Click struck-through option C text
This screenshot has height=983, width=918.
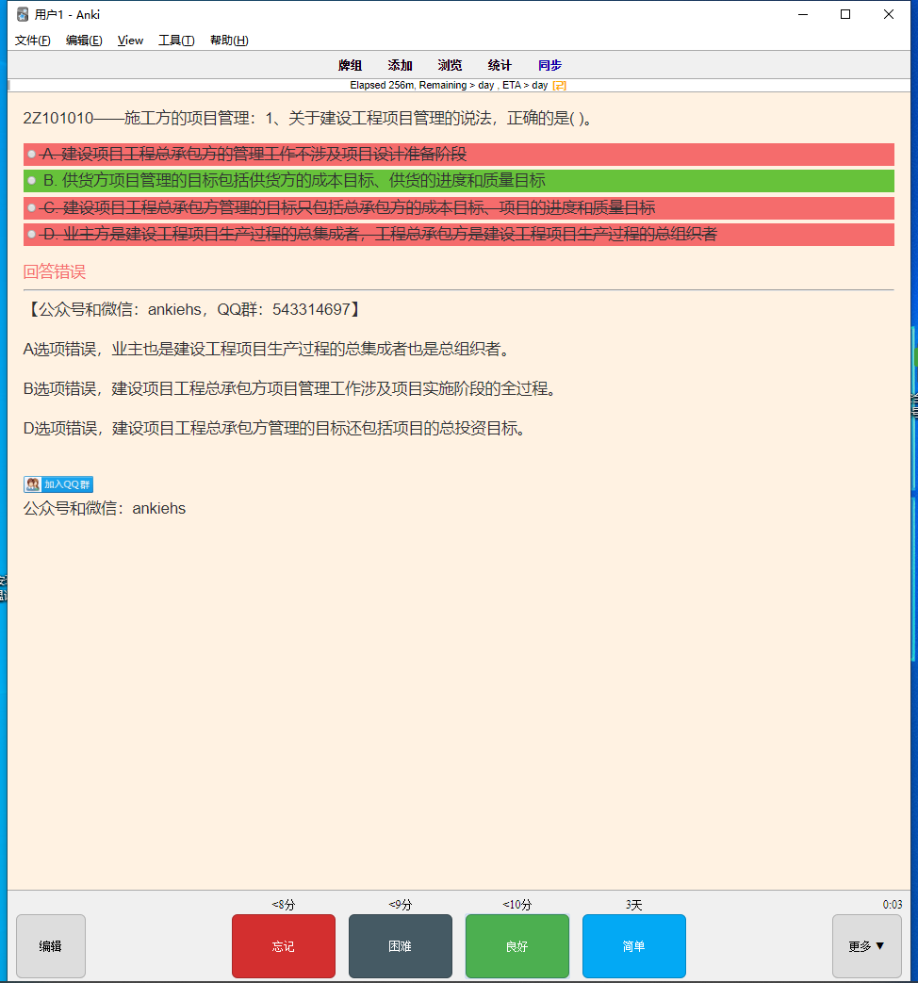(349, 207)
